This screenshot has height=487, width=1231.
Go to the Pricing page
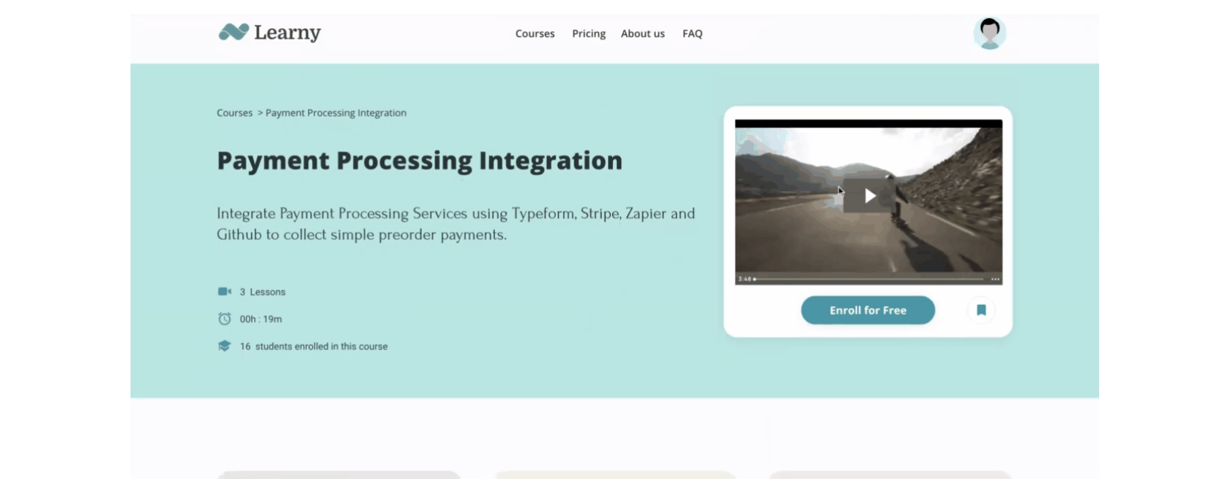coord(589,34)
